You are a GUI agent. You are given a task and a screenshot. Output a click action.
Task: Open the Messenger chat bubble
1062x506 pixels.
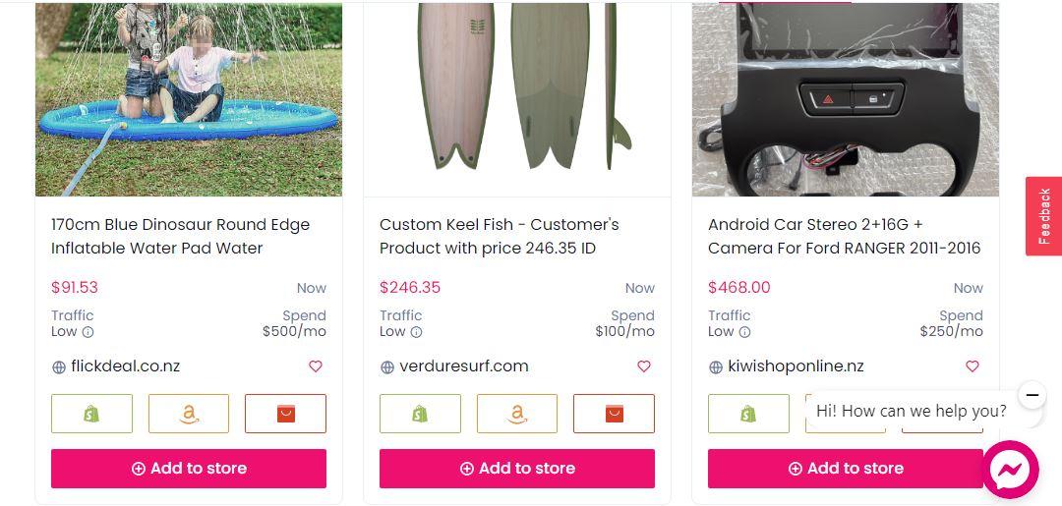tap(1010, 470)
